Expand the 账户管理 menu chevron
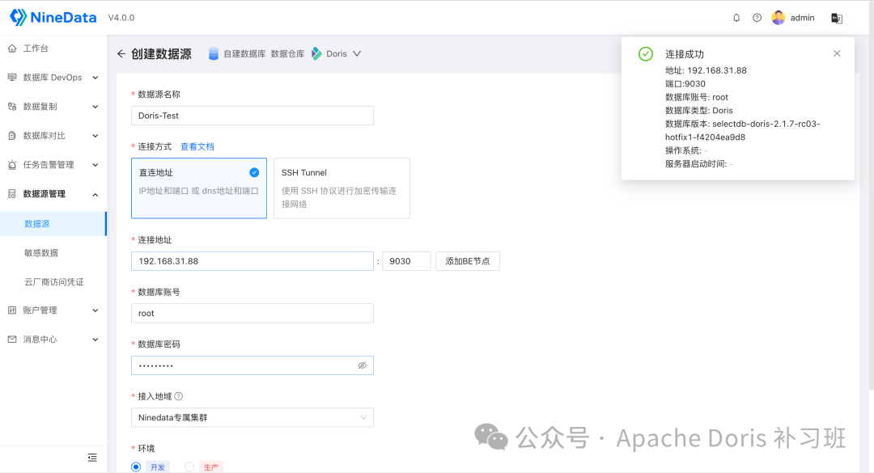874x473 pixels. [95, 310]
